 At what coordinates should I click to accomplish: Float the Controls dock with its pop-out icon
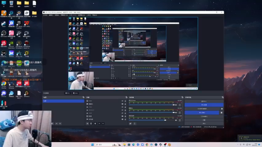click(223, 97)
